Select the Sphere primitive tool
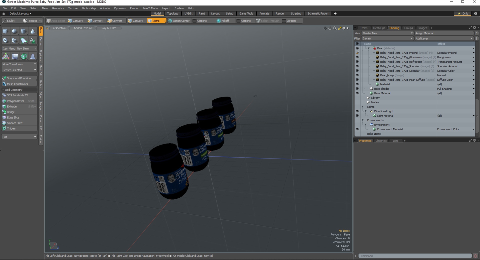 pos(14,31)
